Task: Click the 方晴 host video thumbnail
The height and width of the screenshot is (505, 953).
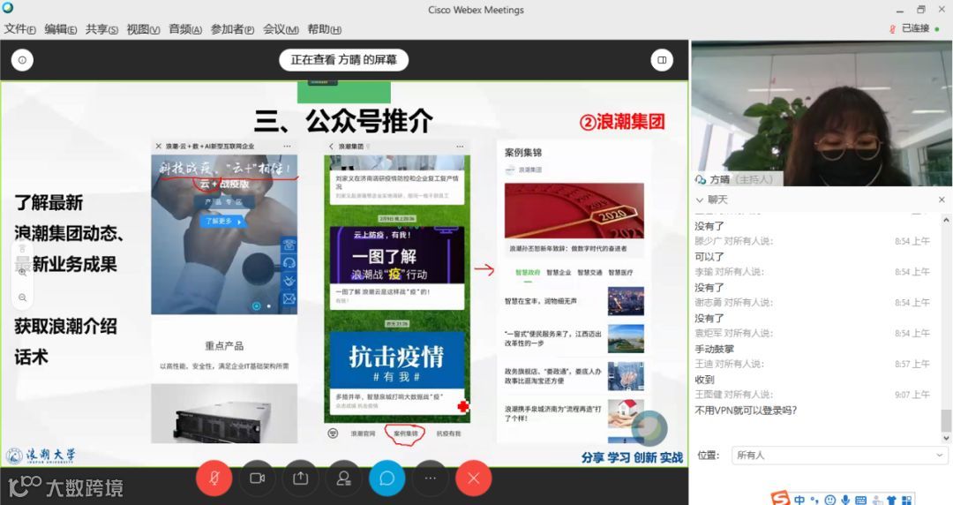Action: 822,115
